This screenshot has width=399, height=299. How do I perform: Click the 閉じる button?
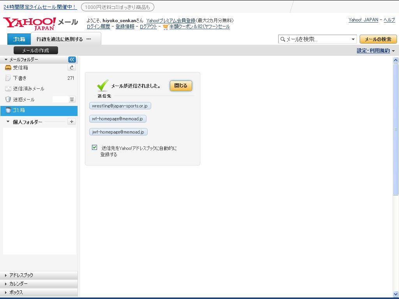click(181, 86)
